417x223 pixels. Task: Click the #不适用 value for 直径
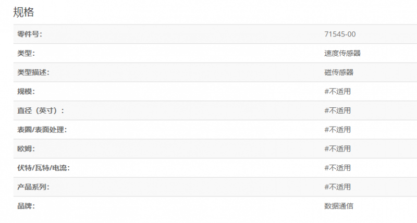tap(337, 110)
